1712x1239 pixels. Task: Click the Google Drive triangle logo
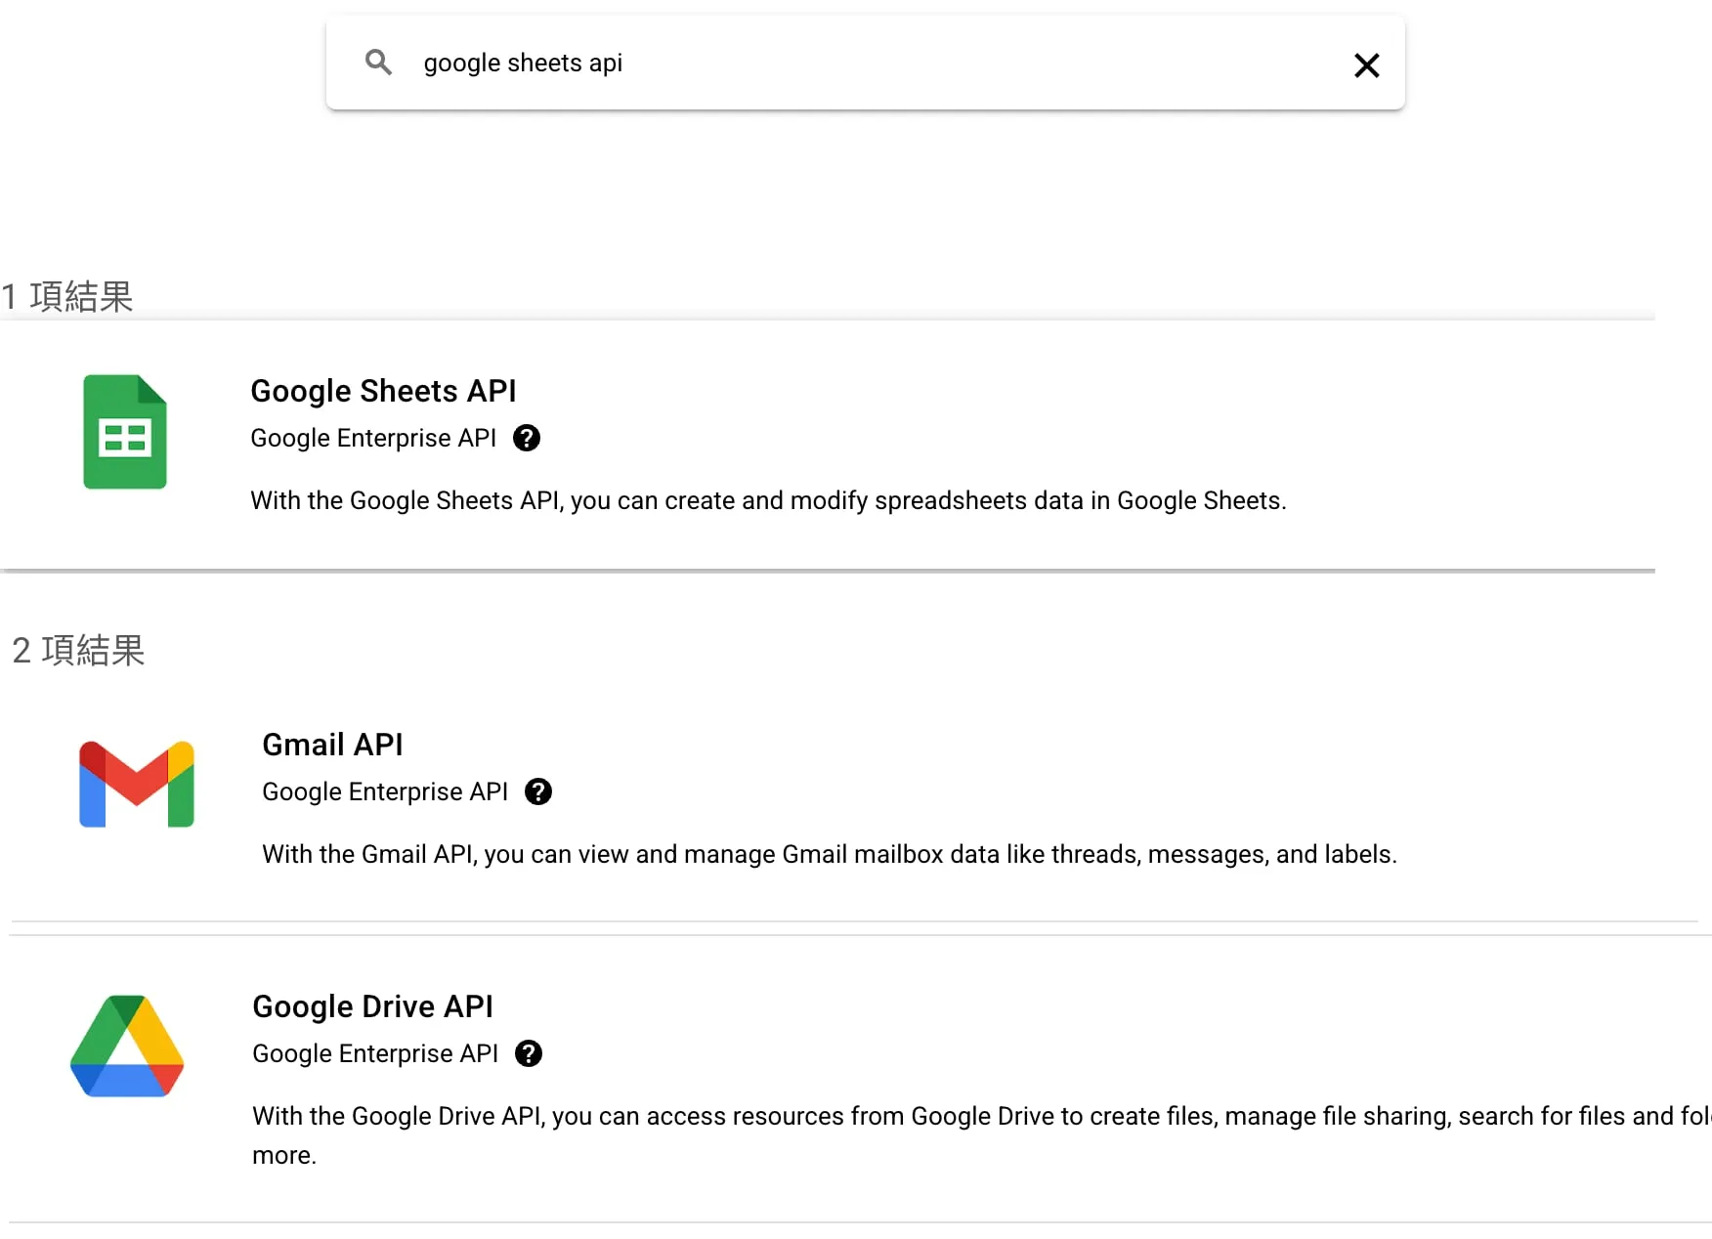coord(127,1046)
